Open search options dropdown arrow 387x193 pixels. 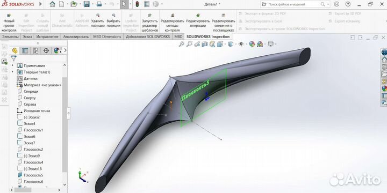tap(328, 4)
